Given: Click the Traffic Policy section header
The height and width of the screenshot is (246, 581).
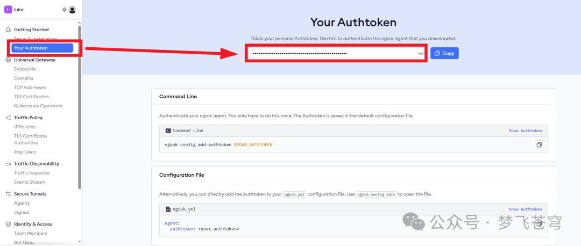Looking at the screenshot, I should 28,118.
